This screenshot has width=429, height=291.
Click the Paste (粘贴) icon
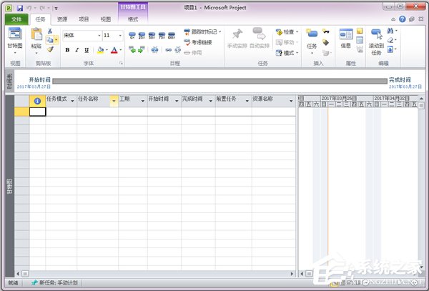36,37
